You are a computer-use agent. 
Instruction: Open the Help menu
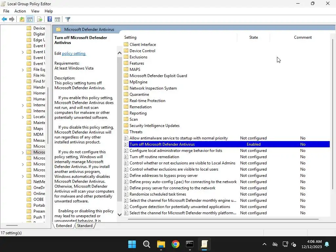[49, 11]
